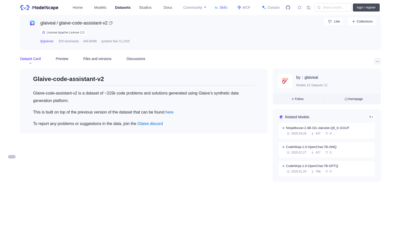Click 'Models 15' count text

coord(303,85)
